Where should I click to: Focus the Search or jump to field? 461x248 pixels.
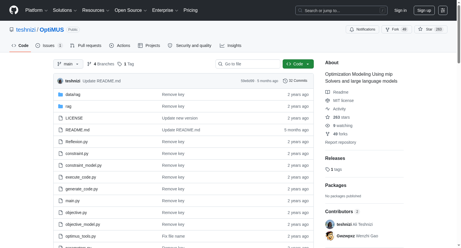point(341,10)
